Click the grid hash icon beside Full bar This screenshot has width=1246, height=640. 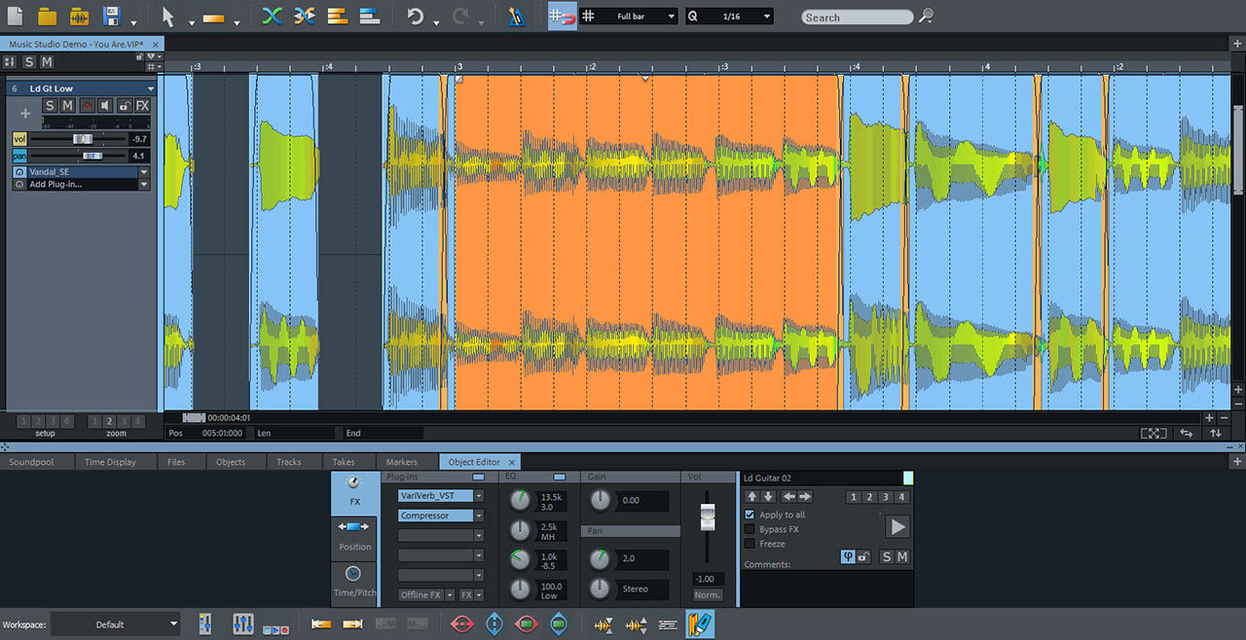tap(588, 17)
